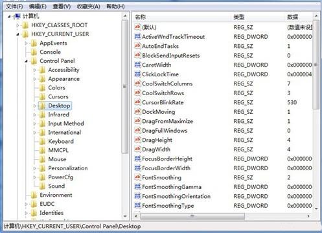Click the values pane horizontal scrollbar thumb
322x233 pixels.
pyautogui.click(x=192, y=216)
